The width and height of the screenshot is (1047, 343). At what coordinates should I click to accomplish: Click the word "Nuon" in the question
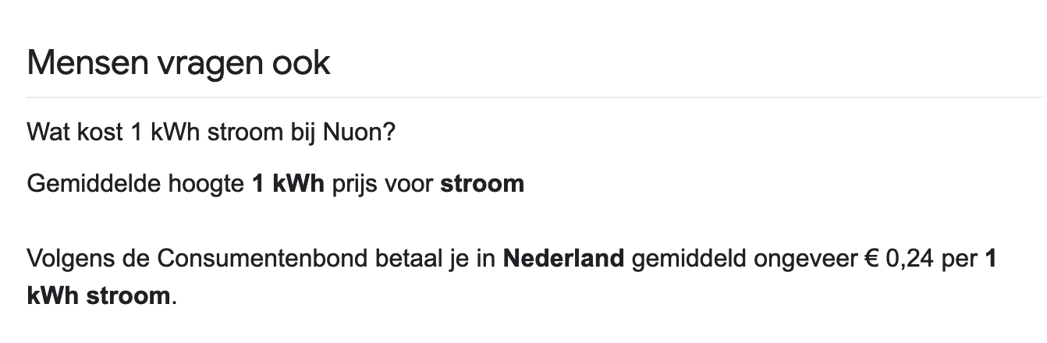[360, 133]
